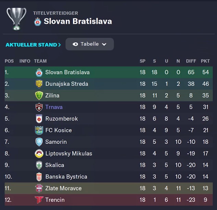Open the Slovan Bratislava title holder link
The width and height of the screenshot is (217, 210).
pos(77,21)
